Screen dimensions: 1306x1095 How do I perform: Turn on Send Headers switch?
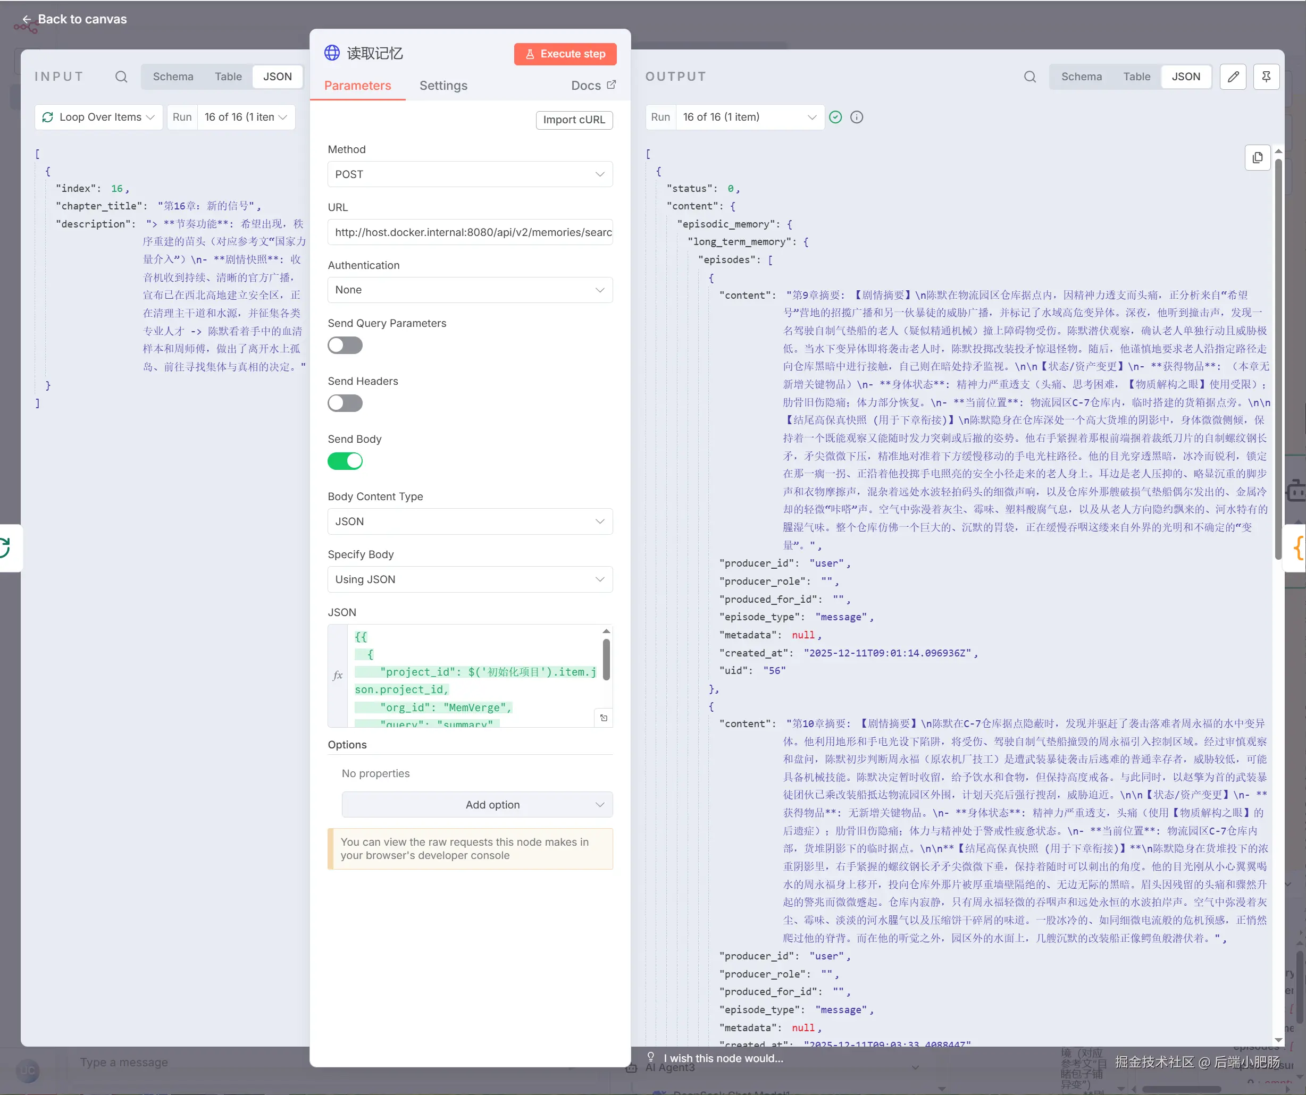point(345,403)
